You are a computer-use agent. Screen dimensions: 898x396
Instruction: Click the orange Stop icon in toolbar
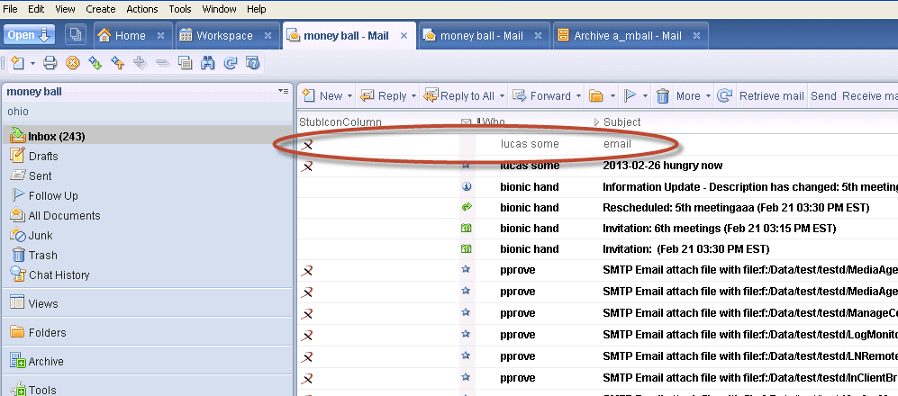coord(72,63)
